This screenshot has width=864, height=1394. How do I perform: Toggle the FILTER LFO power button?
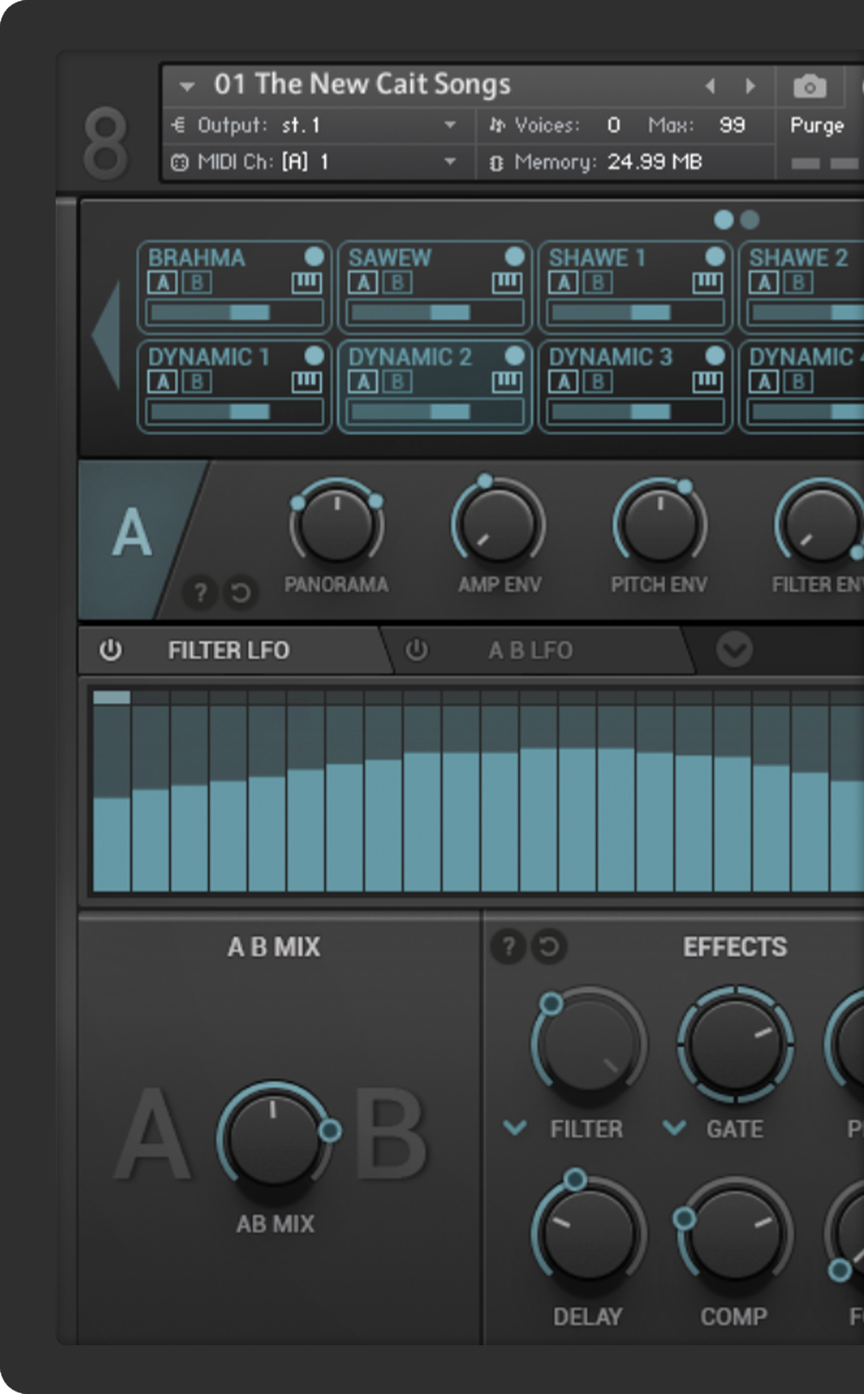pyautogui.click(x=111, y=651)
